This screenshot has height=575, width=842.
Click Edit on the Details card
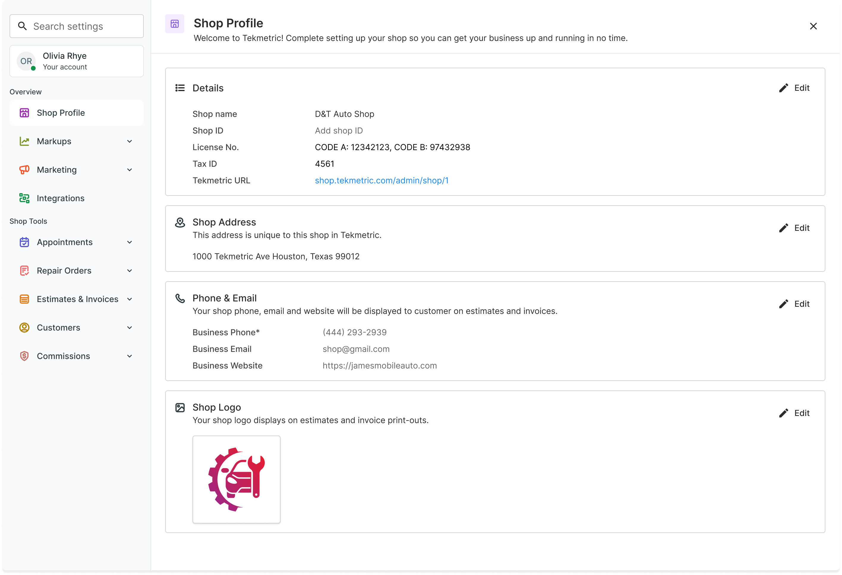[x=794, y=88]
